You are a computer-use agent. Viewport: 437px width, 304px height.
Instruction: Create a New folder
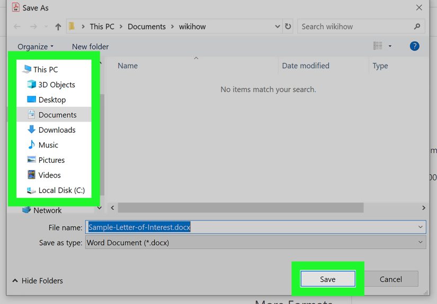pos(90,47)
